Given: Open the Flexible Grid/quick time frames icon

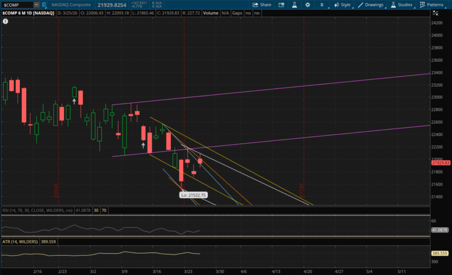Looking at the screenshot, I should click(282, 5).
